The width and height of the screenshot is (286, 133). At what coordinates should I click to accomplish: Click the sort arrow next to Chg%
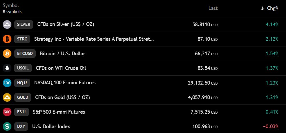coord(262,9)
